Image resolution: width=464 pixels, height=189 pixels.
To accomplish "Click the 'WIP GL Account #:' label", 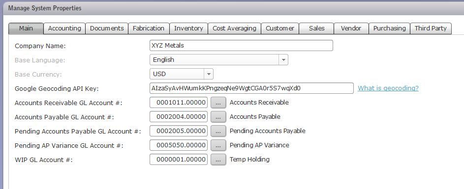I will (43, 160).
